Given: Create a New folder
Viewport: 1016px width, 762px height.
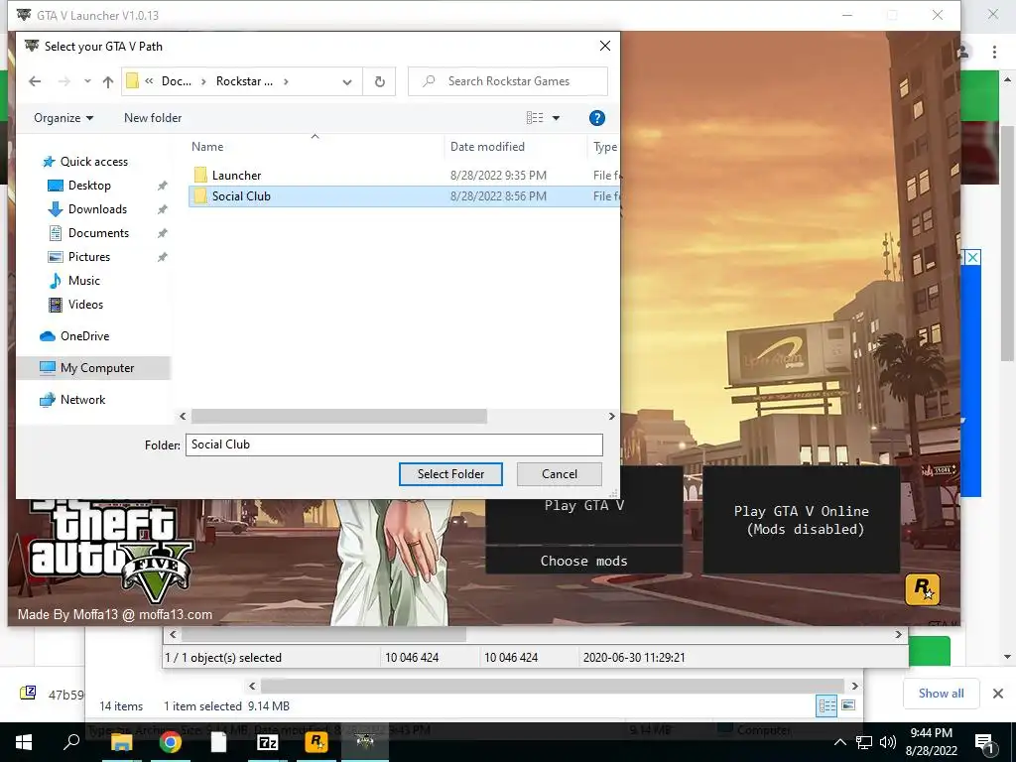Looking at the screenshot, I should 153,118.
